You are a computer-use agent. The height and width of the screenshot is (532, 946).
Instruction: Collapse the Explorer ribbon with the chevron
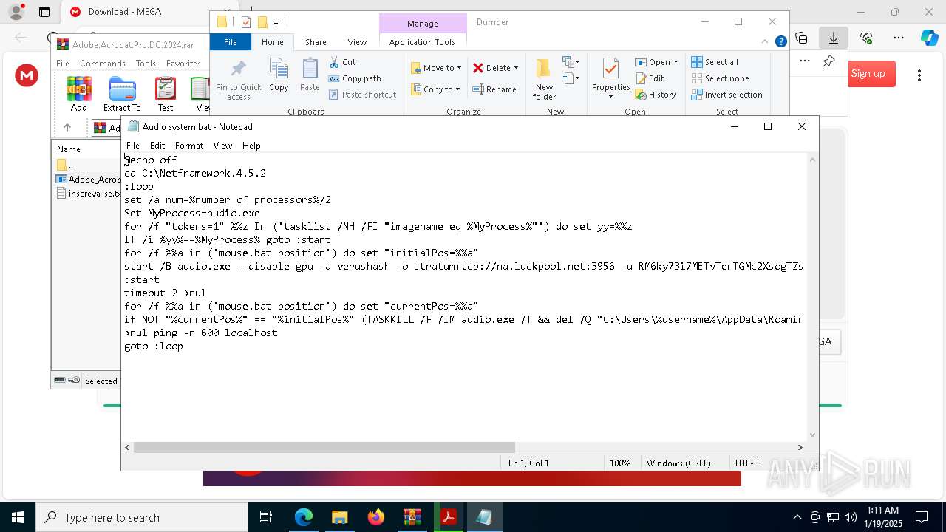(766, 41)
